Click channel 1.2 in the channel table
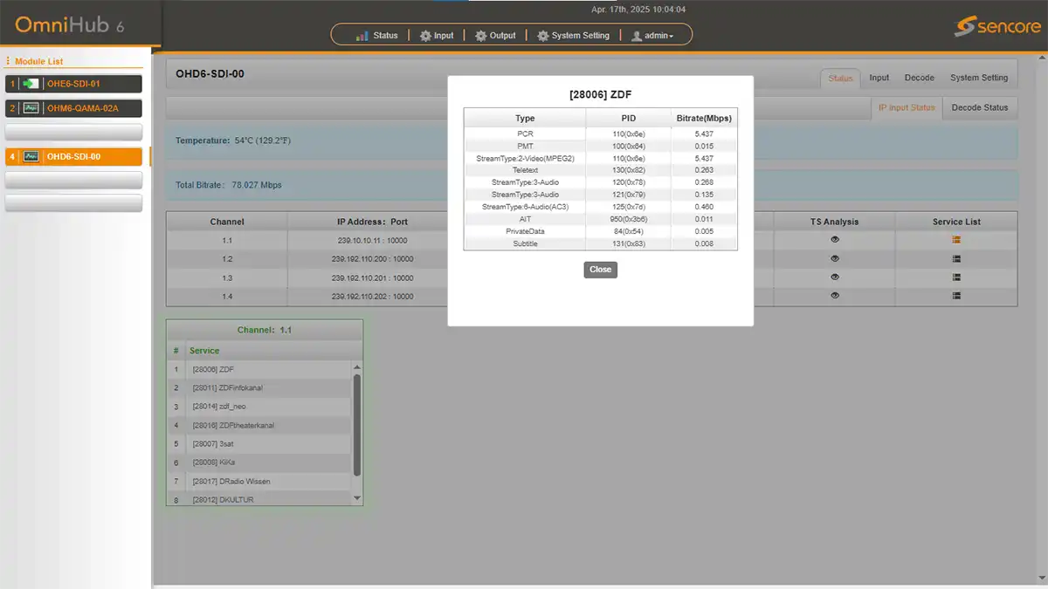The height and width of the screenshot is (589, 1048). pos(227,259)
